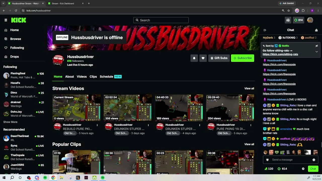Collapse the chat panel with the arrow icon
This screenshot has width=322, height=181.
click(265, 30)
